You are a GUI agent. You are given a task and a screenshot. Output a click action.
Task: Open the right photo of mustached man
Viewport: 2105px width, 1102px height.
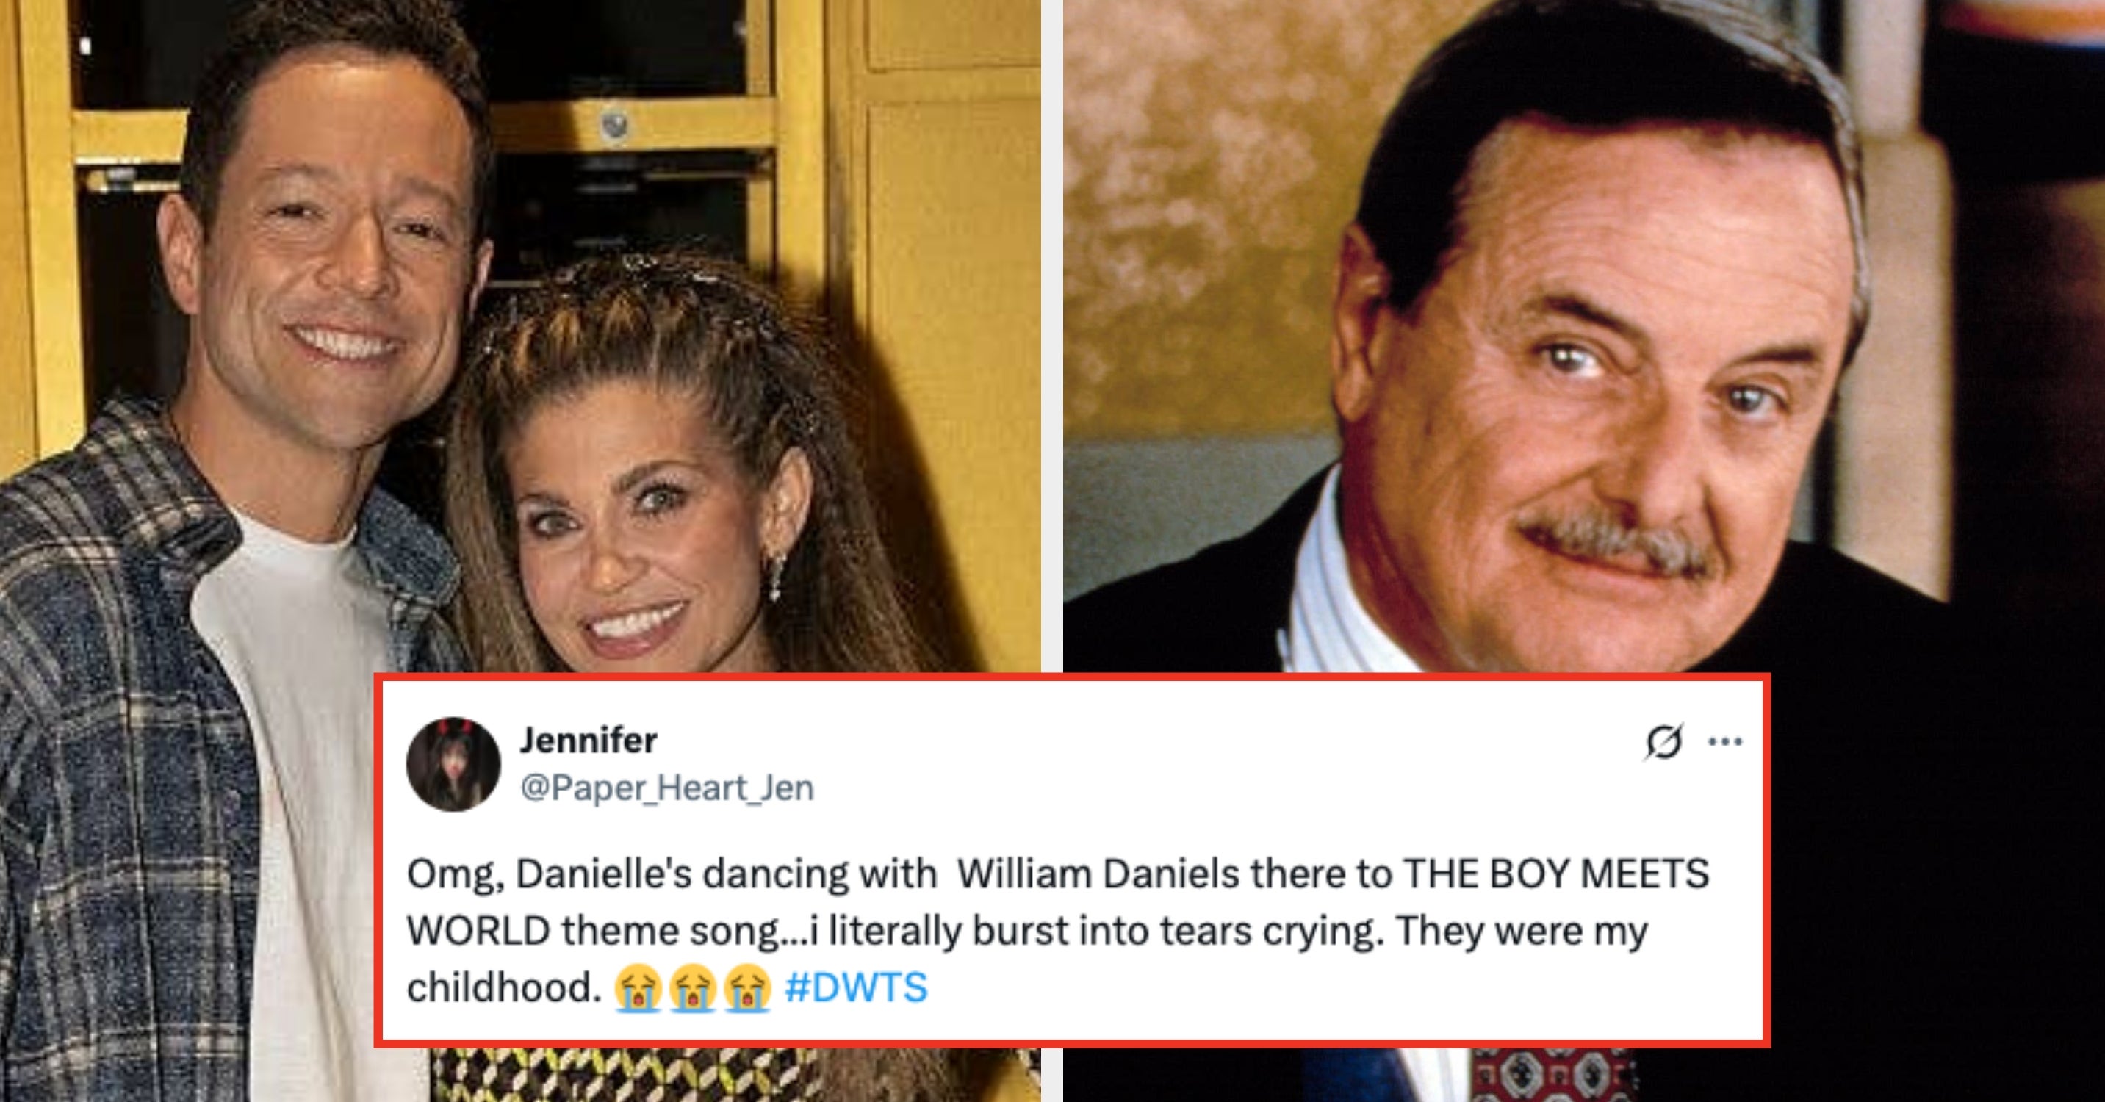coord(1583,336)
